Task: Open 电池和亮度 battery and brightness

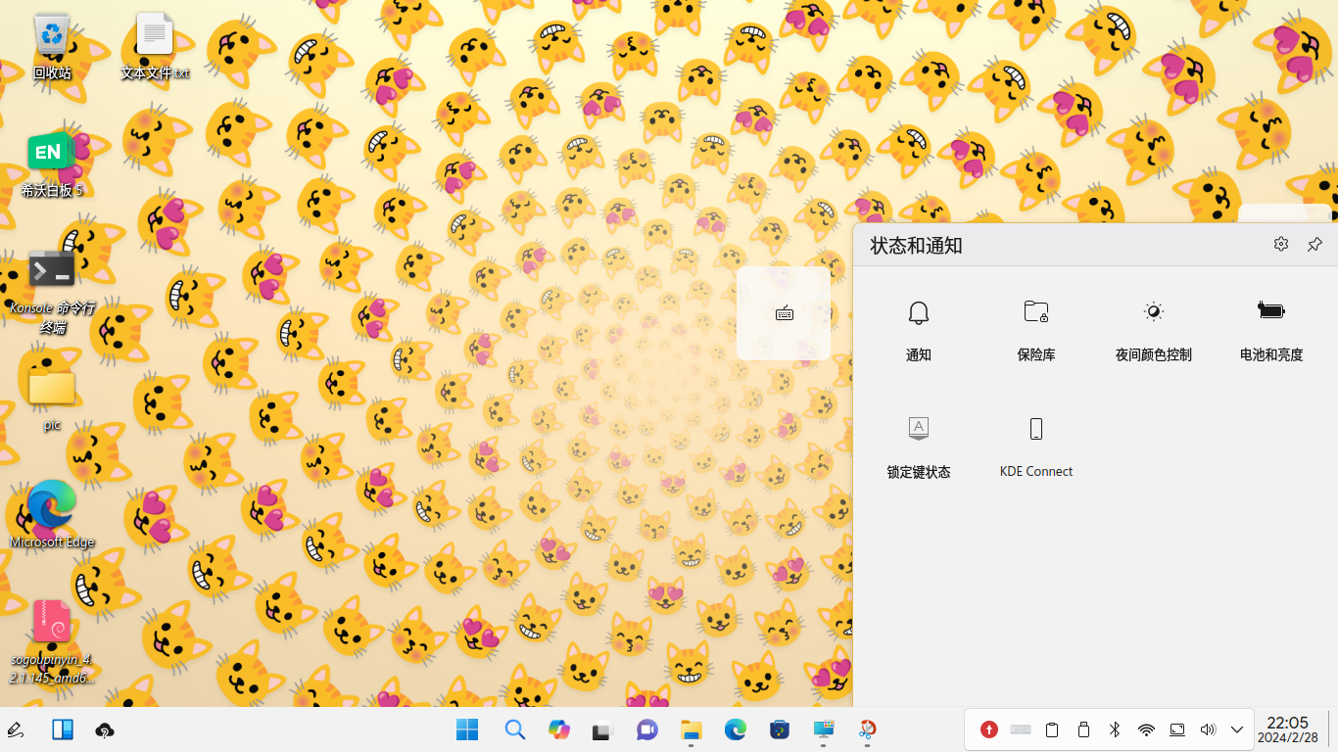Action: (x=1270, y=328)
